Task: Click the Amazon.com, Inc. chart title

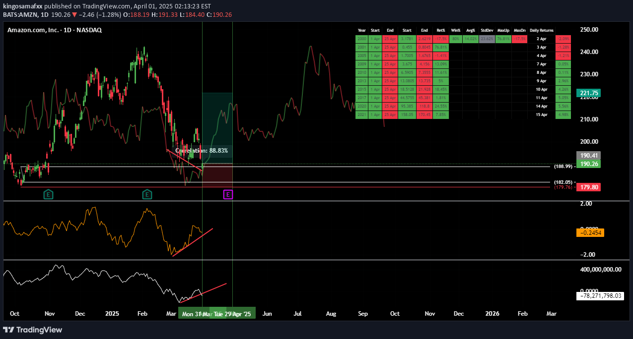Action: pos(54,30)
